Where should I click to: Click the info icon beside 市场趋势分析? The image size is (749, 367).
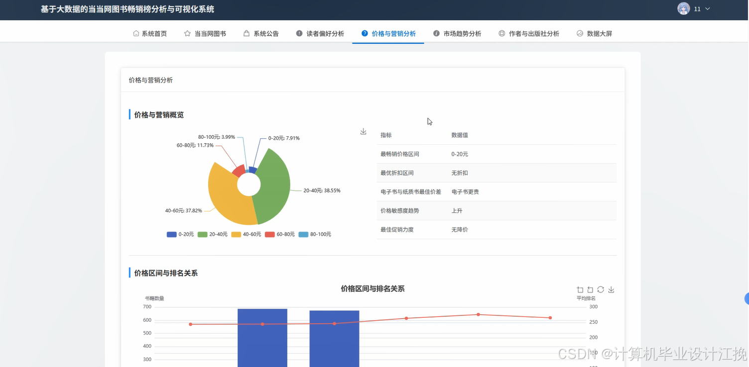click(x=437, y=33)
